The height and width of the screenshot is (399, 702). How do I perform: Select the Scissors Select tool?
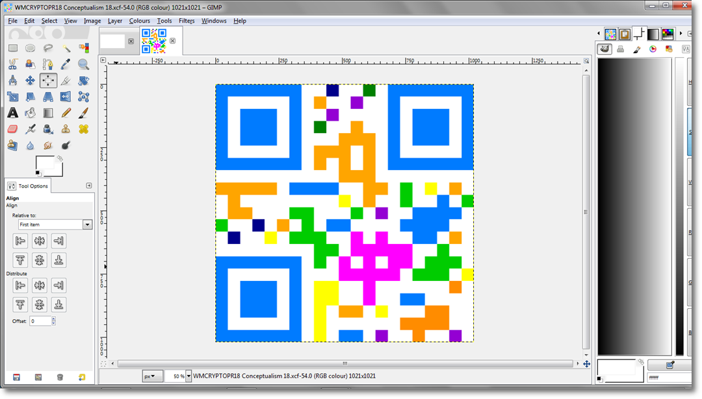pyautogui.click(x=12, y=64)
